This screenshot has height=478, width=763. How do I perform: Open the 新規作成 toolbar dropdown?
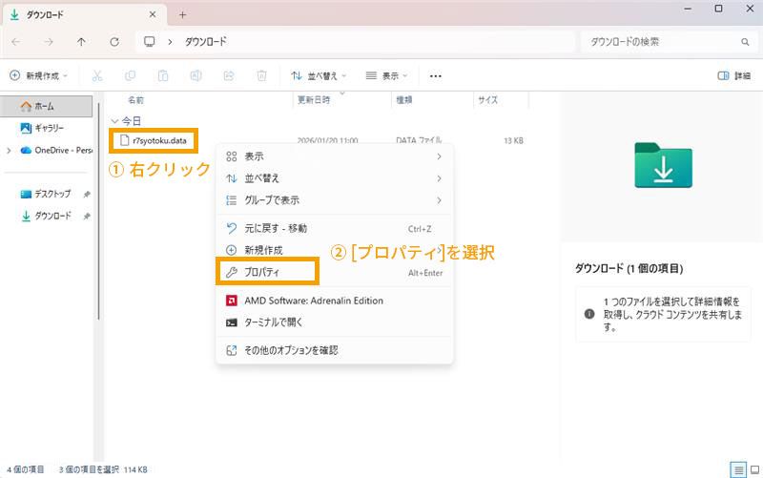click(38, 75)
